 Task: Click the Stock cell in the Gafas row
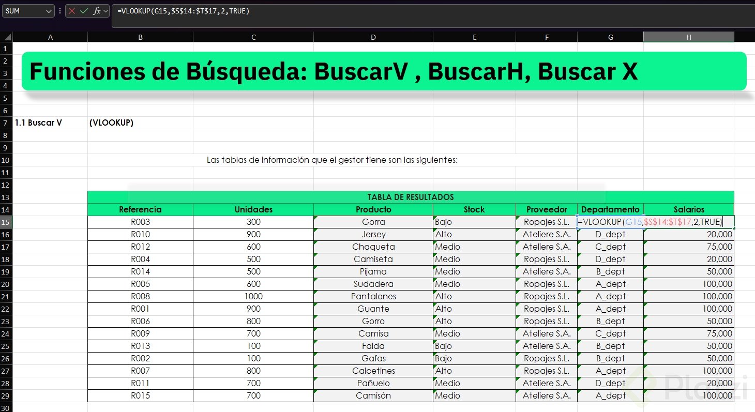pos(474,358)
